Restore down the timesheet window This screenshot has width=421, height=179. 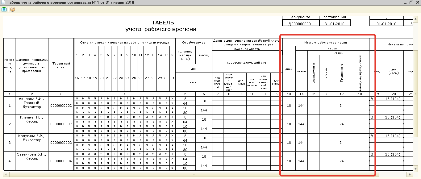point(411,2)
